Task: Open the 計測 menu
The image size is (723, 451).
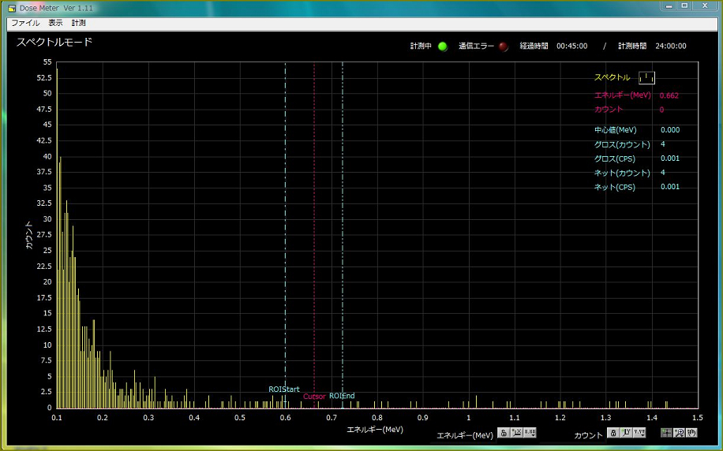Action: pyautogui.click(x=78, y=24)
